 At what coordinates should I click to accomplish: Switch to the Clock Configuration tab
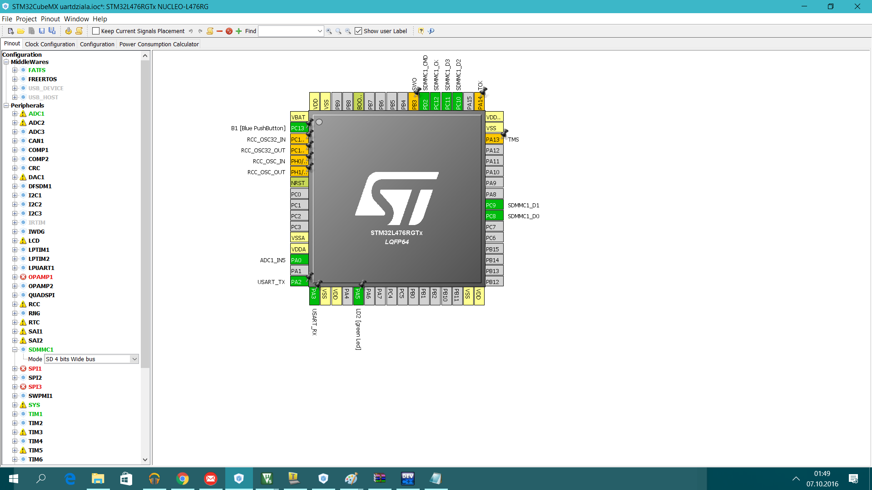pyautogui.click(x=50, y=44)
